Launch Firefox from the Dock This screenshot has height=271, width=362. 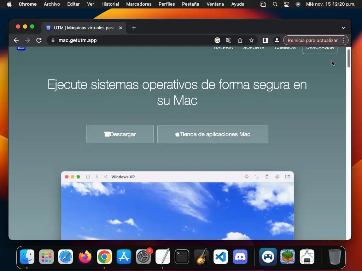[x=85, y=257]
